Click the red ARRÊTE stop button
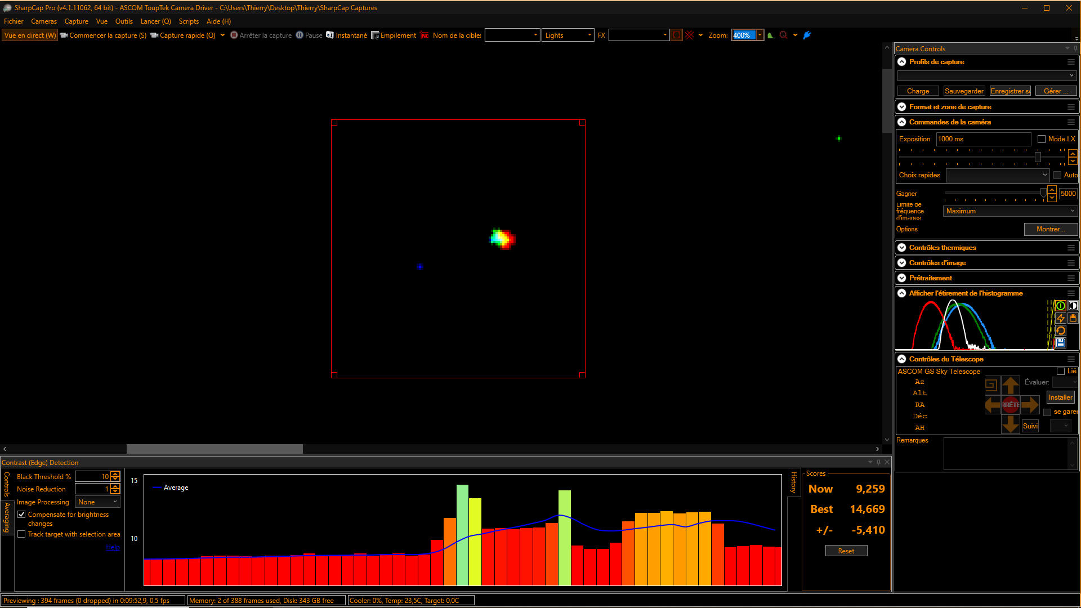 (x=1011, y=404)
